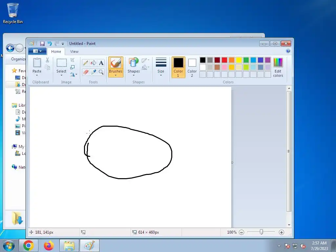
Task: Select Favorites in Explorer navigation pane
Action: point(19,71)
